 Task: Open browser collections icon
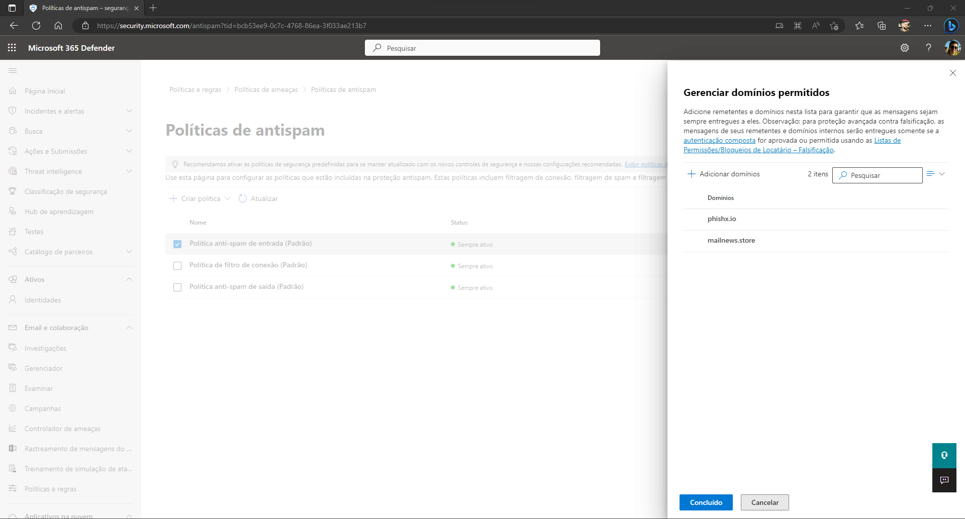pyautogui.click(x=882, y=26)
